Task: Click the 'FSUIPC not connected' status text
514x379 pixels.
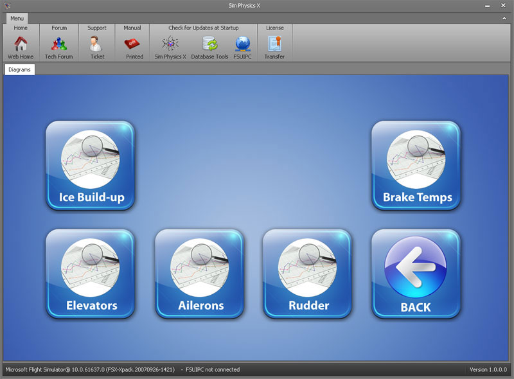Action: (213, 369)
